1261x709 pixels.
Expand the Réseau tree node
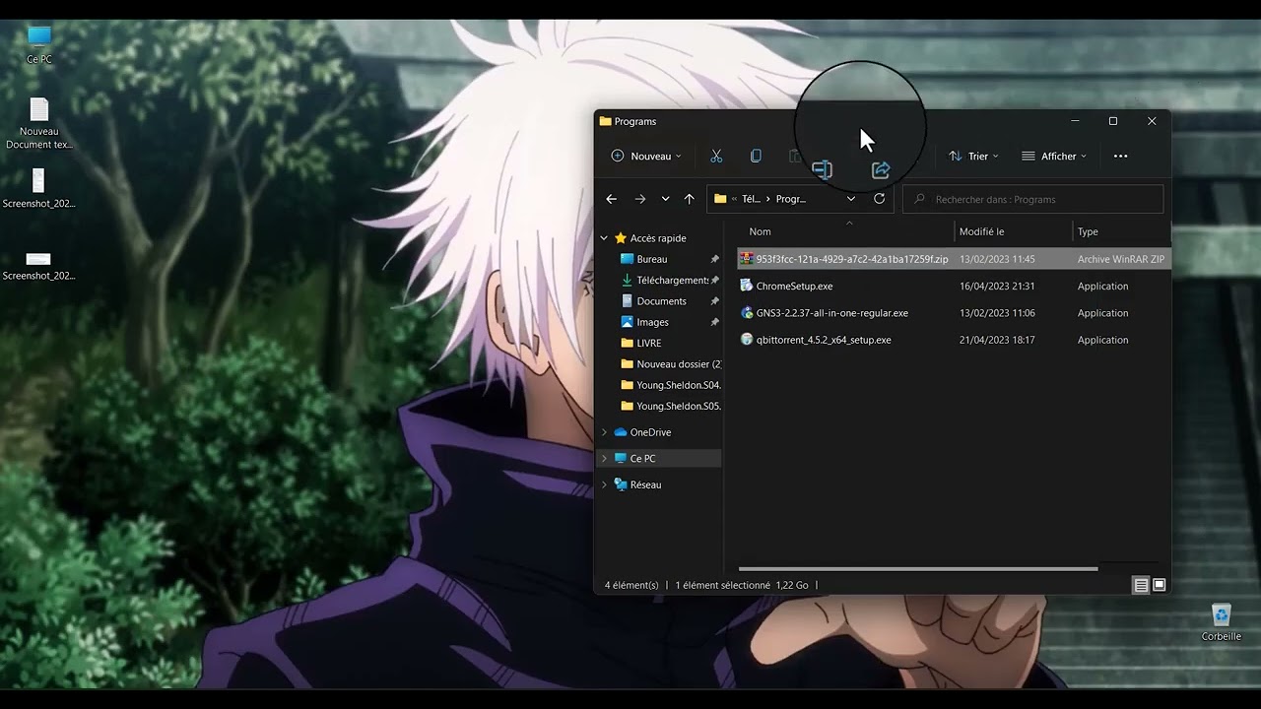click(604, 484)
